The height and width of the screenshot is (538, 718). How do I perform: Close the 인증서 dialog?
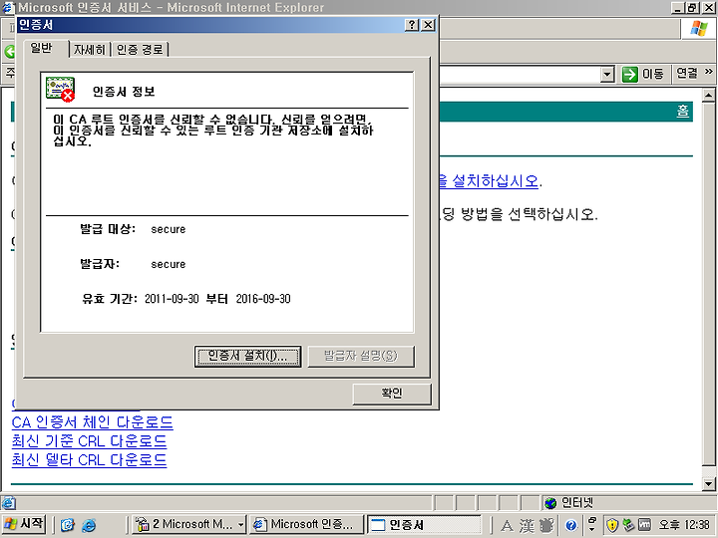[428, 25]
